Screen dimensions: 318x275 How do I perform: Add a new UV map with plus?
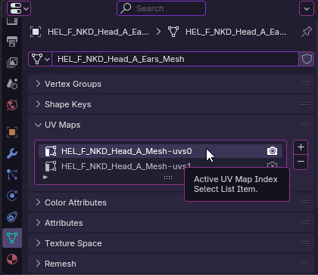click(301, 147)
